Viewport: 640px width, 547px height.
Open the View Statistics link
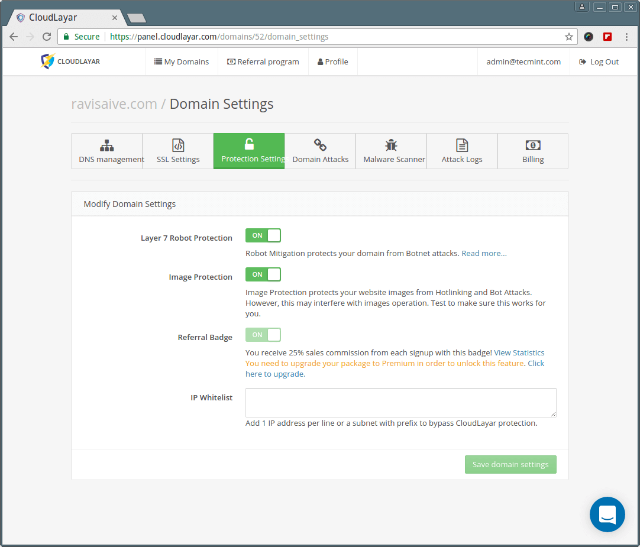[519, 352]
